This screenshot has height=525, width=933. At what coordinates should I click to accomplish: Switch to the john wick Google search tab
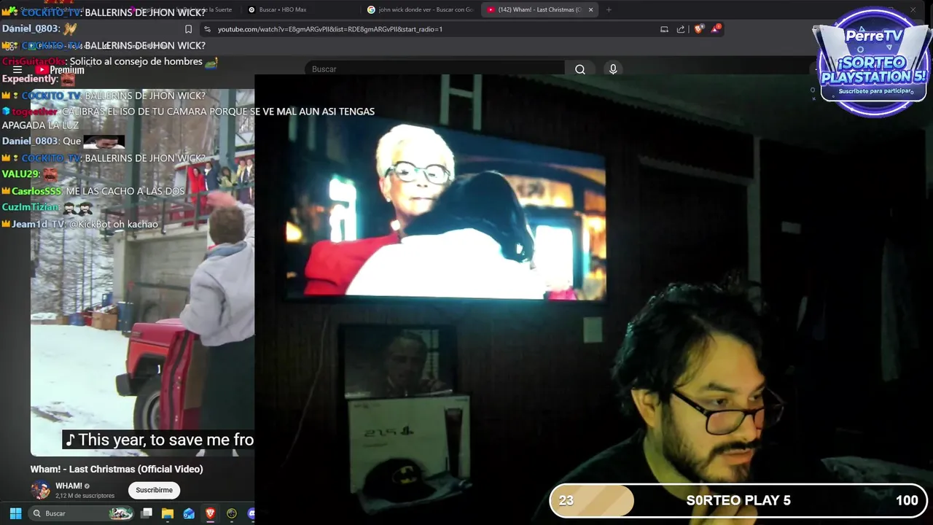point(421,9)
